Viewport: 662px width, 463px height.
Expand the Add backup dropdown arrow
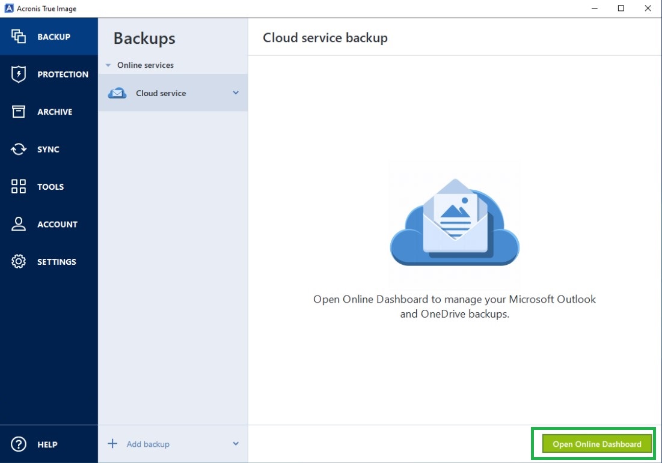click(235, 444)
